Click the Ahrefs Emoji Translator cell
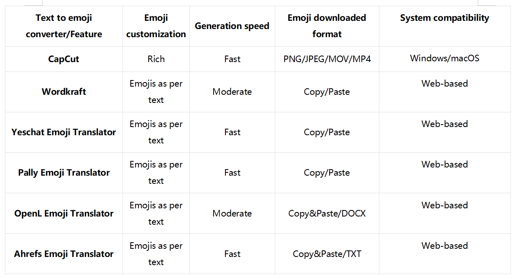 [64, 254]
